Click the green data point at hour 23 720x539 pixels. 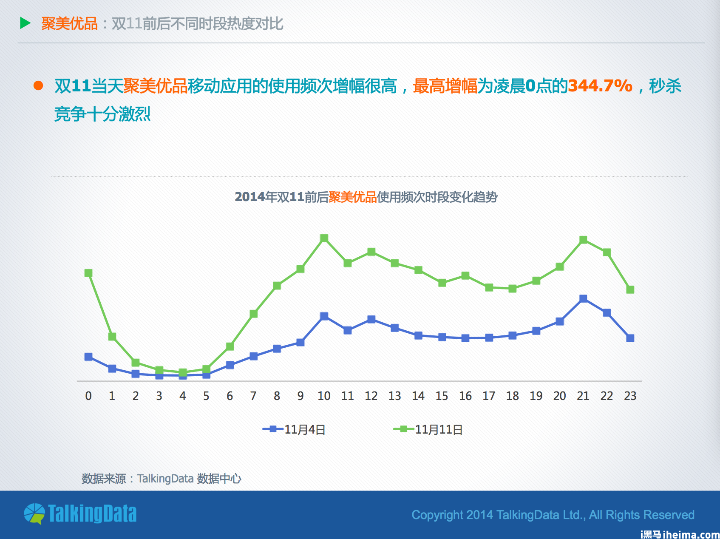click(x=630, y=289)
